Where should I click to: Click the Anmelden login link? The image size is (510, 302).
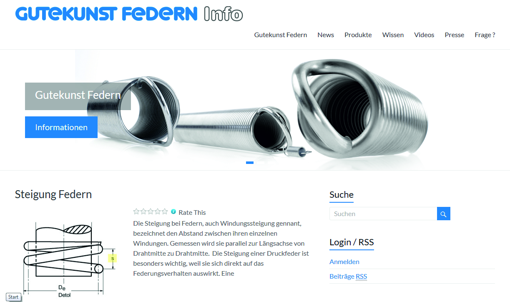(x=344, y=262)
